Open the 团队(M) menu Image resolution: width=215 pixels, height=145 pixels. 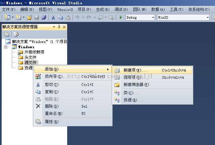140,10
